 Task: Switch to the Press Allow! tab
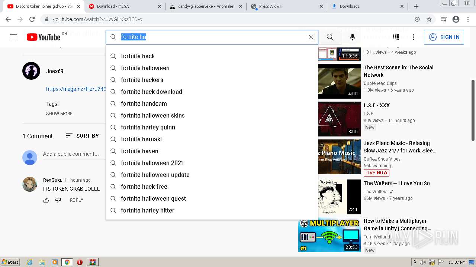[287, 6]
